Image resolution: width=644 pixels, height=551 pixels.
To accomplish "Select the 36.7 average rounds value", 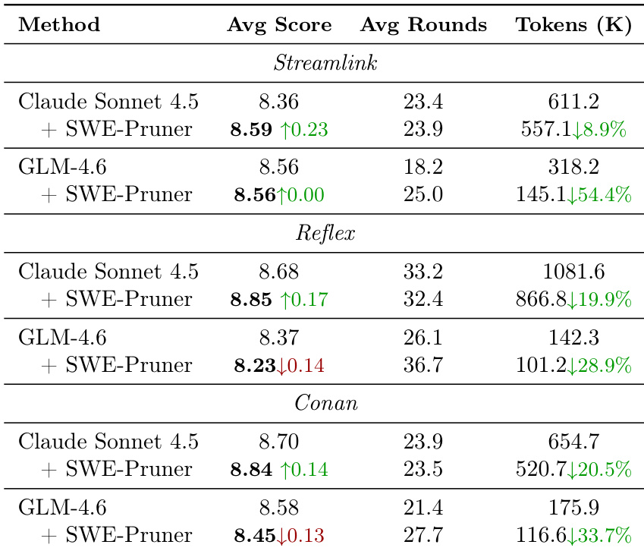I will coord(423,366).
